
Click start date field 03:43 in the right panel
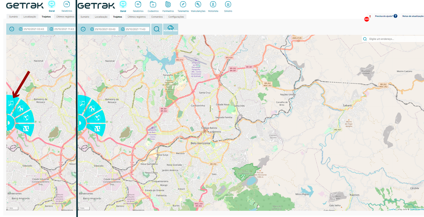(106, 29)
